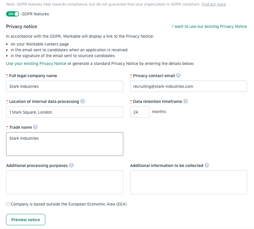
Task: Click the Find out more link
Action: (213, 4)
